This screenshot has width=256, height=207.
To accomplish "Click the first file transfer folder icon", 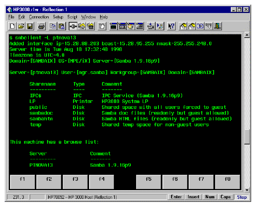I will pyautogui.click(x=183, y=26).
